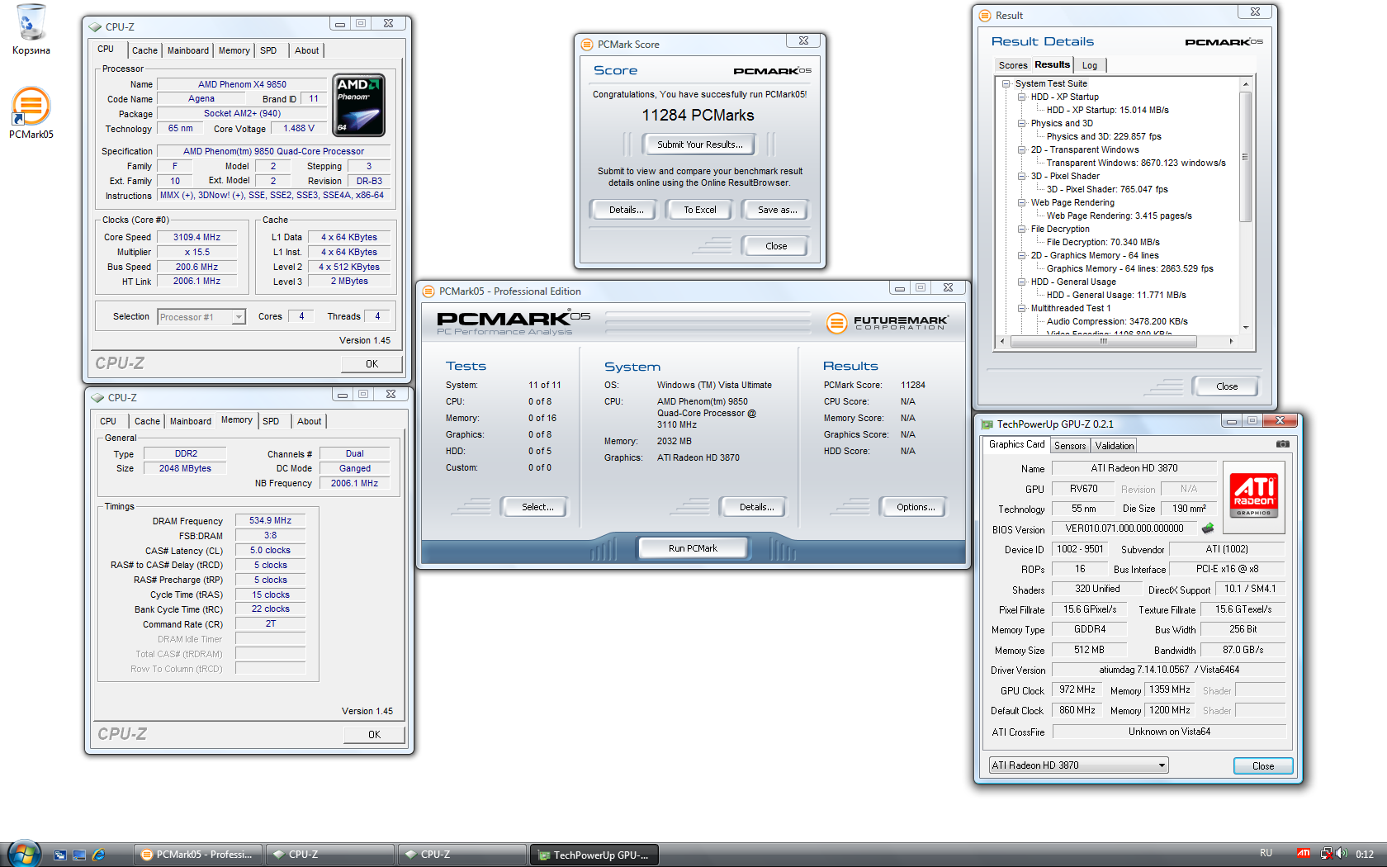Viewport: 1387px width, 867px height.
Task: Click the PCMark05 - Professi... taskbar button
Action: pyautogui.click(x=198, y=855)
